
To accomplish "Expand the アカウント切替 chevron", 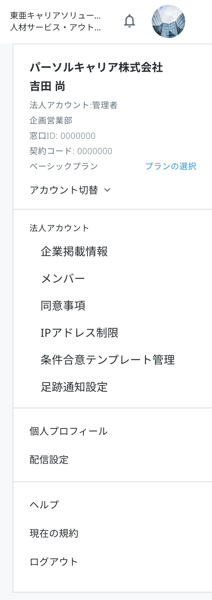I will coord(107,190).
